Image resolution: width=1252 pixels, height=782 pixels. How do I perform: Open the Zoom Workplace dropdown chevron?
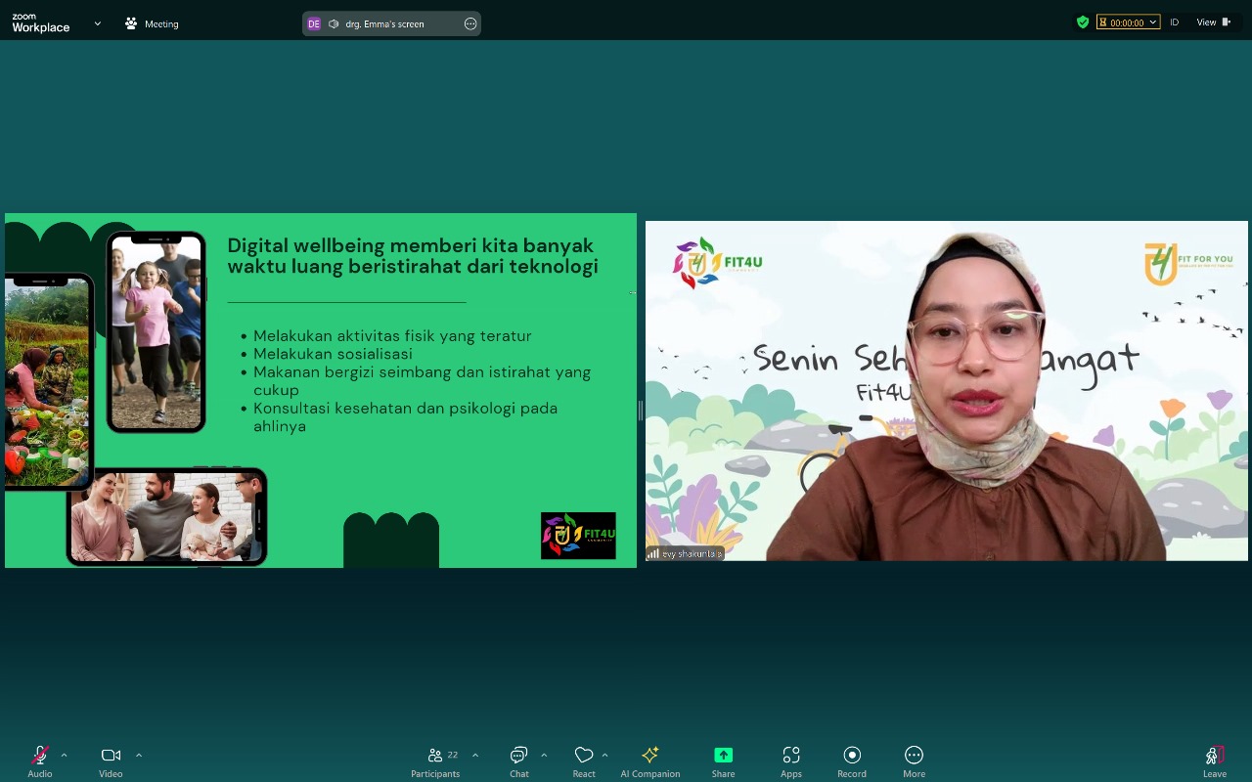[98, 23]
